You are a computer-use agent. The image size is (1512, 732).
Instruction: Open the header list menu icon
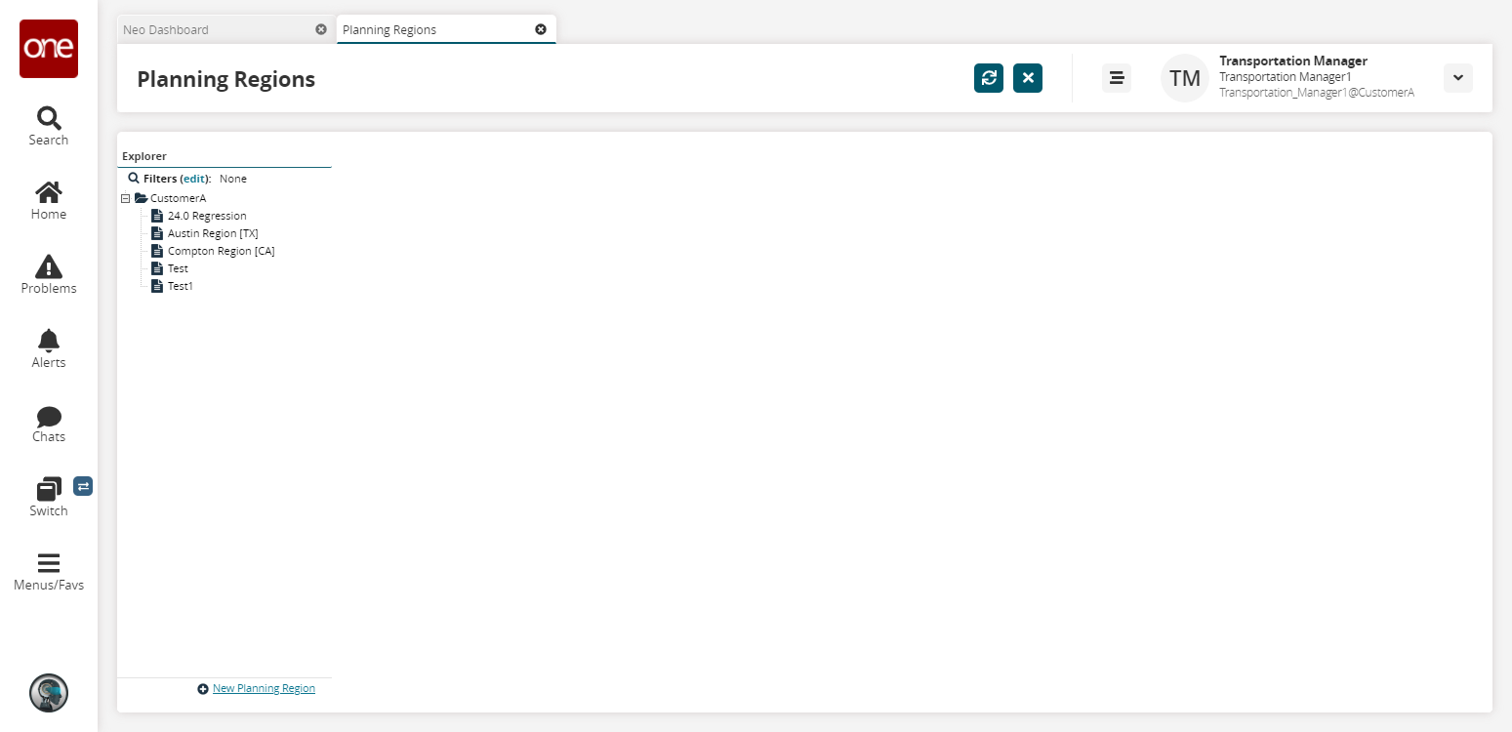[x=1117, y=78]
